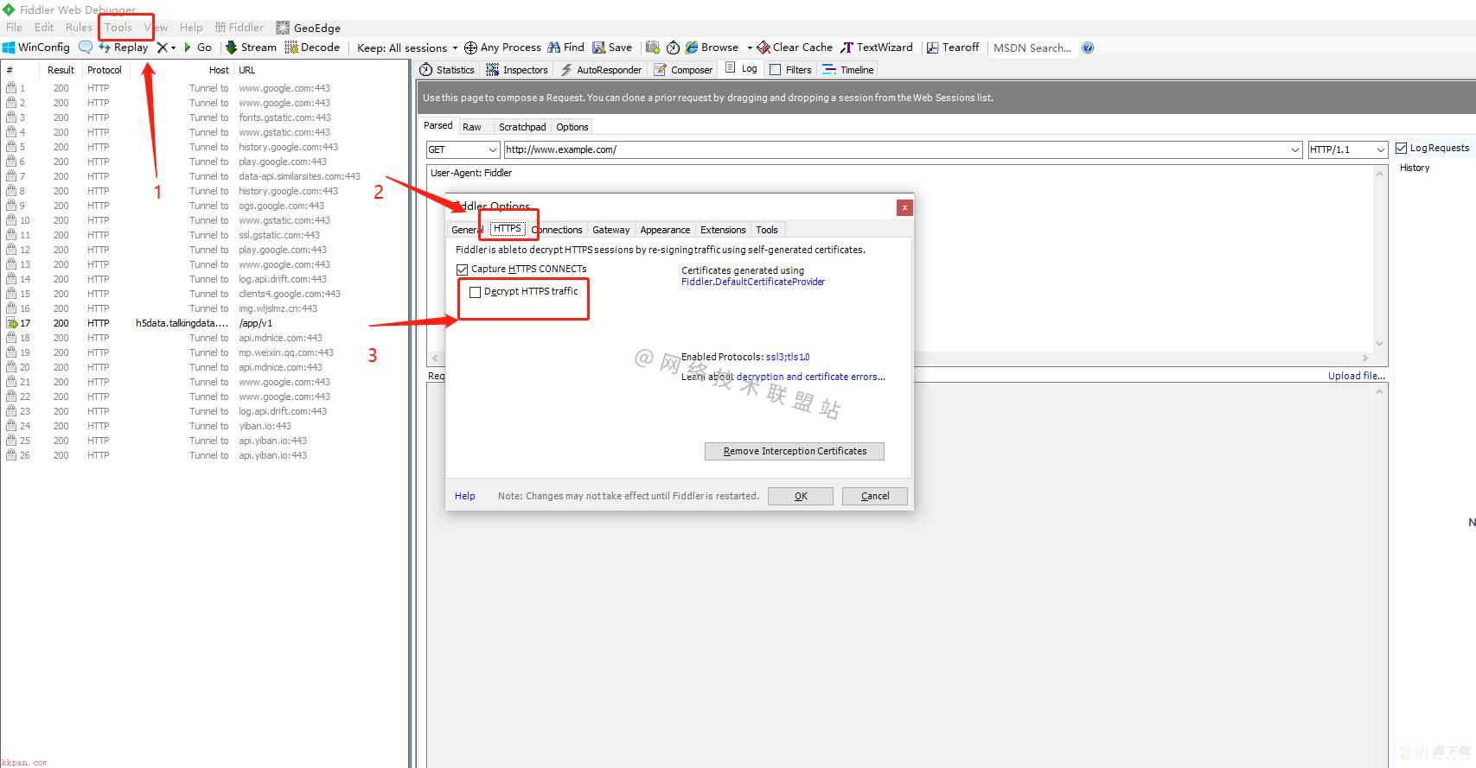Open WinConfig from the toolbar
The height and width of the screenshot is (768, 1476).
point(36,48)
